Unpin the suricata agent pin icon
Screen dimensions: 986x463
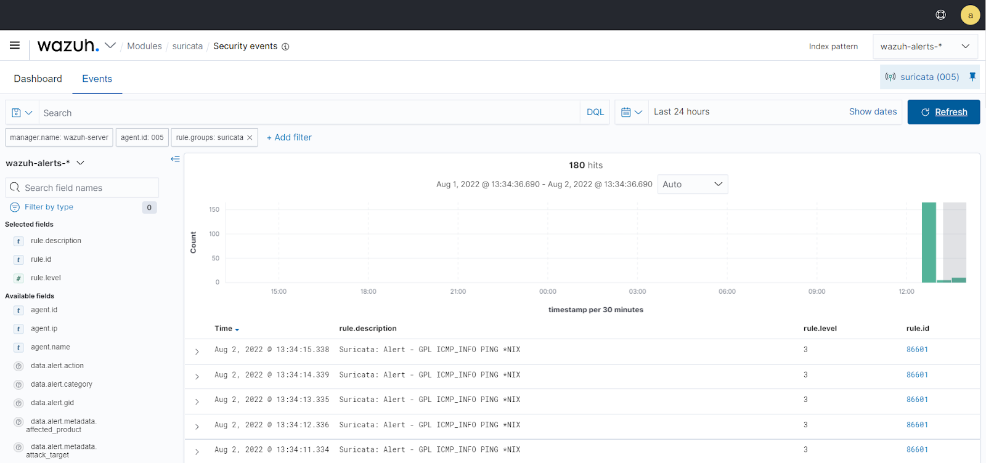(972, 77)
